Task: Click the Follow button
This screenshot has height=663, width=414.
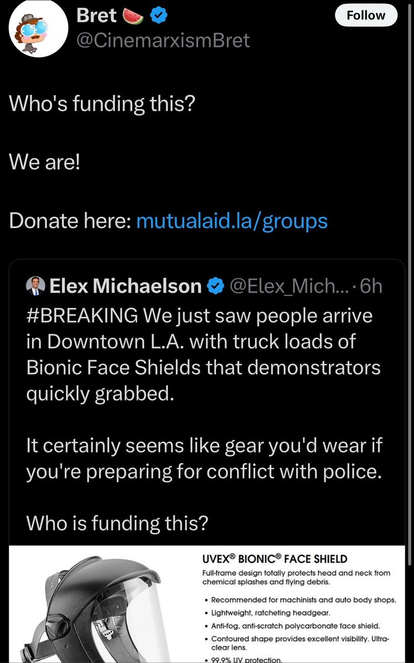Action: click(366, 15)
